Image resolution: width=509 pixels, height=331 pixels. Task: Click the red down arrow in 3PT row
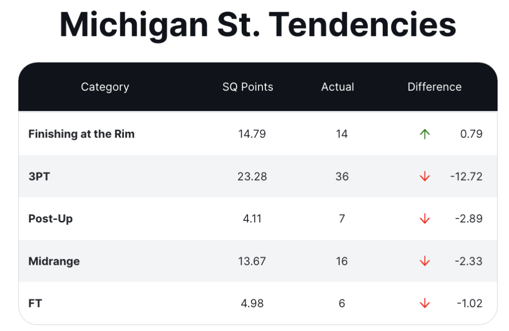pos(424,177)
